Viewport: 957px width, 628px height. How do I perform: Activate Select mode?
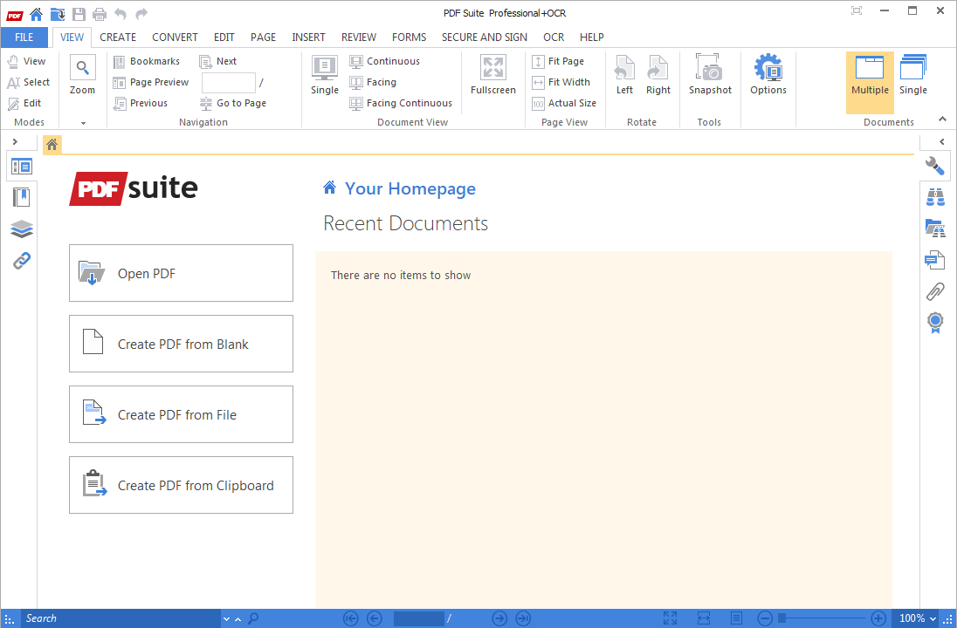[x=28, y=82]
